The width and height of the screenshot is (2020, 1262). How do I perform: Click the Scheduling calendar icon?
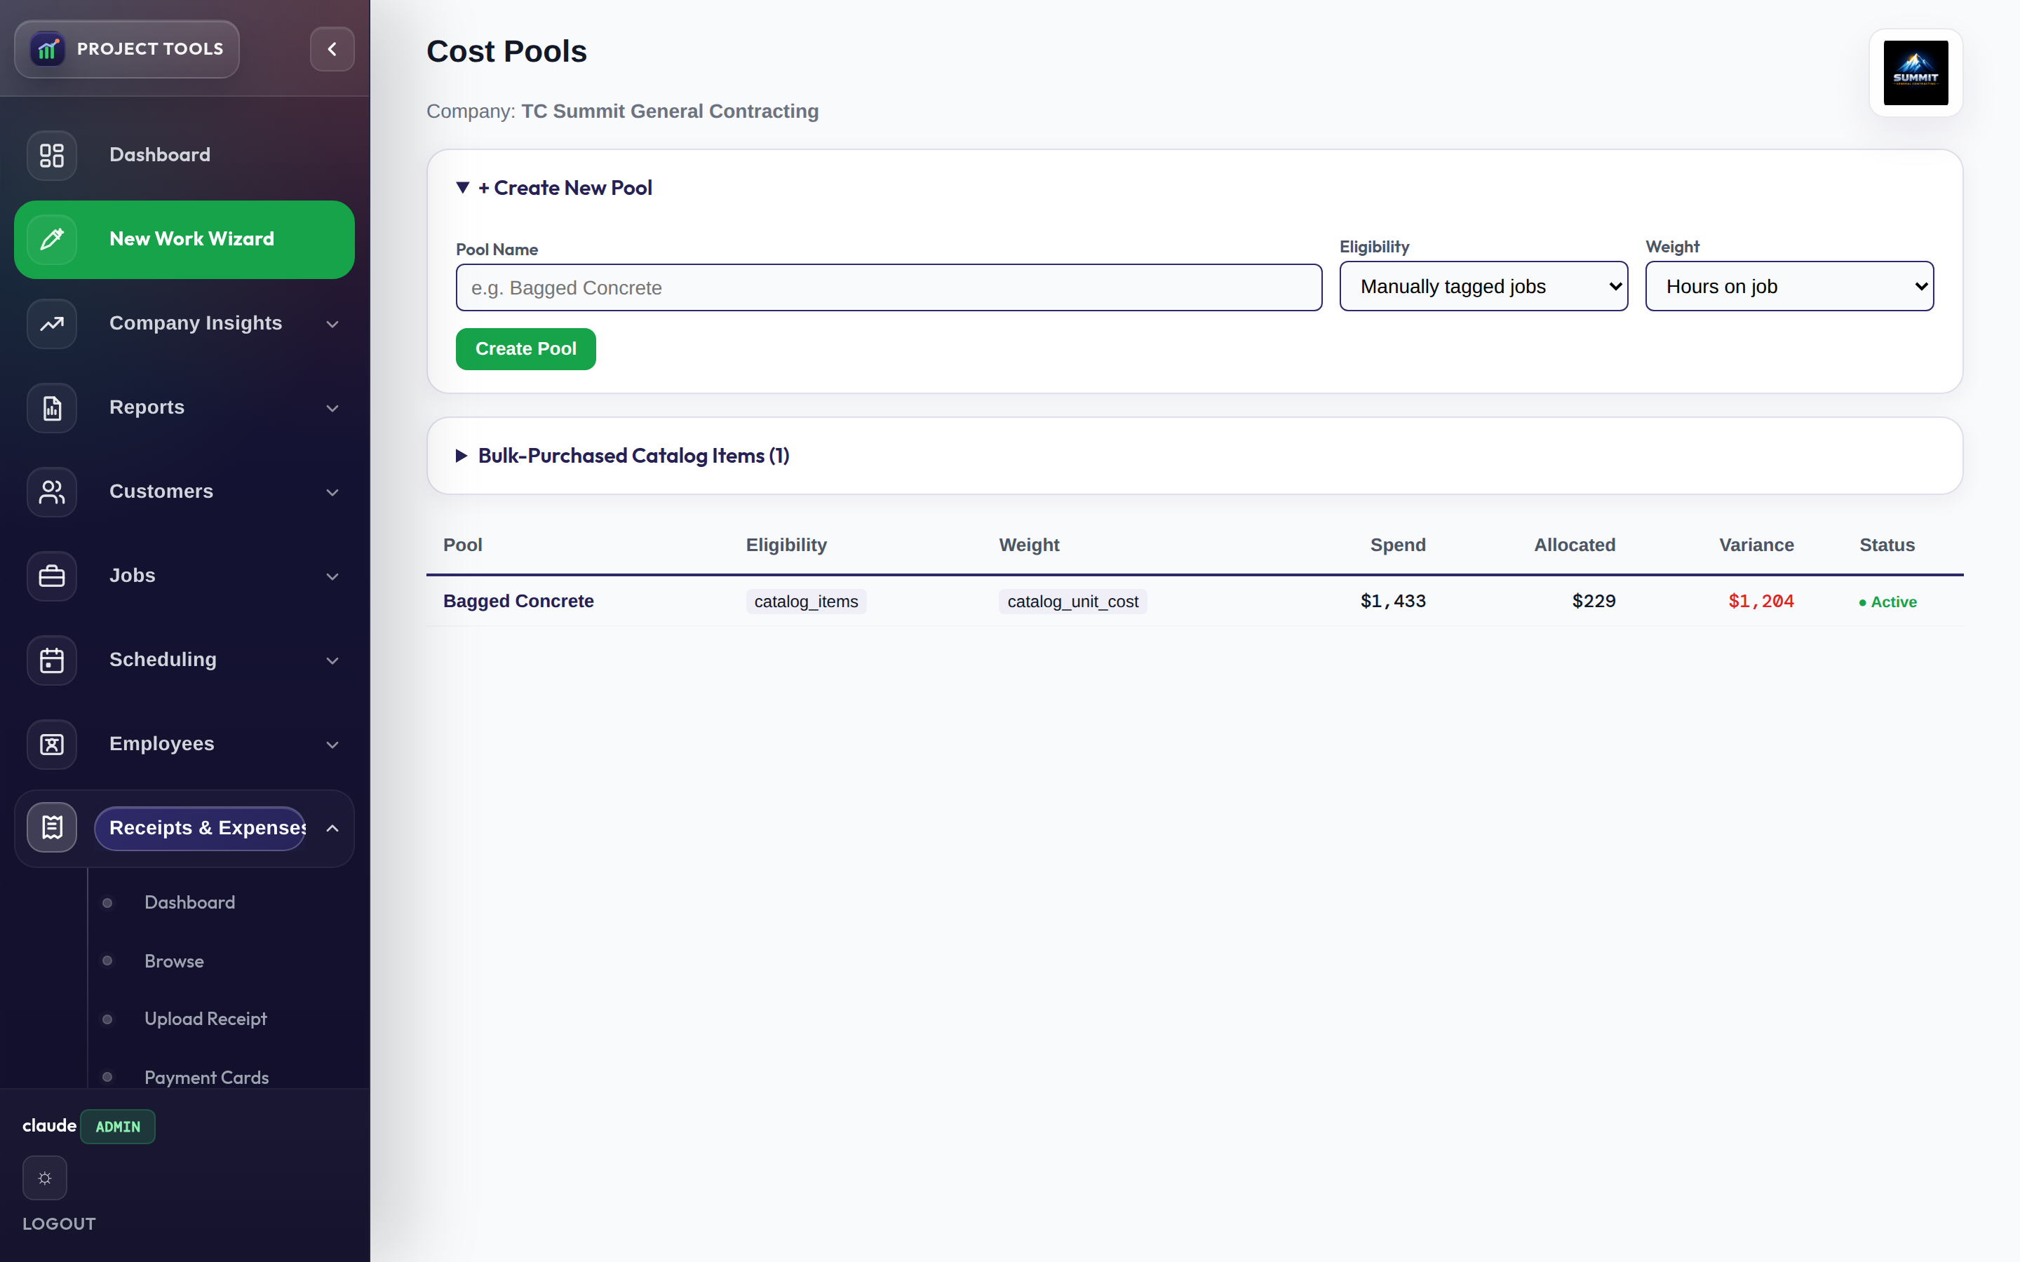coord(52,660)
